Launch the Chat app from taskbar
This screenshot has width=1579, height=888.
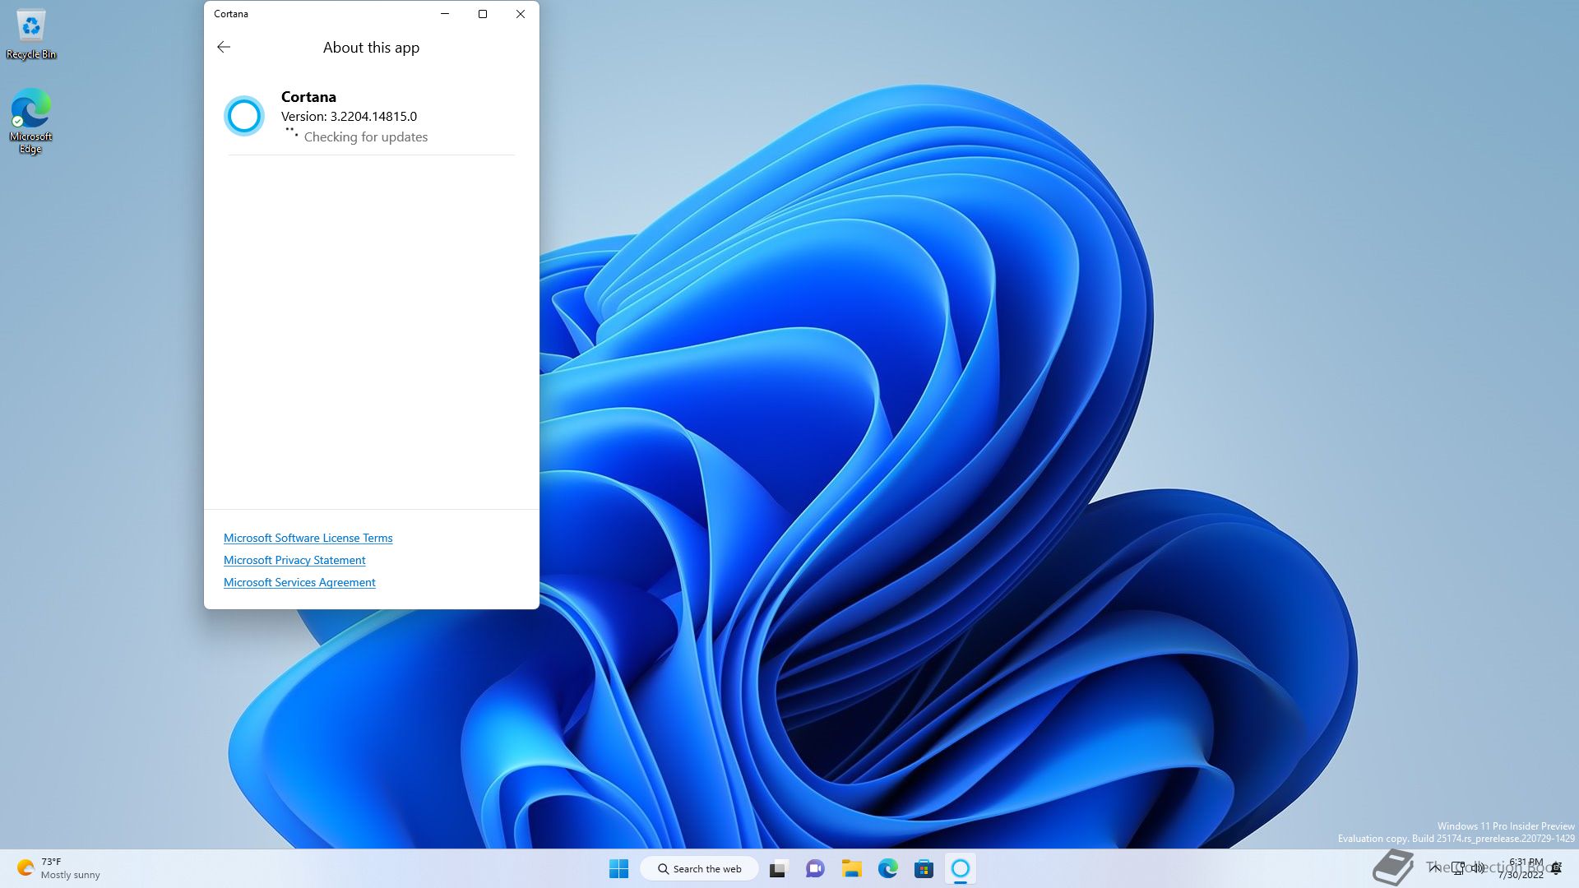pos(815,868)
